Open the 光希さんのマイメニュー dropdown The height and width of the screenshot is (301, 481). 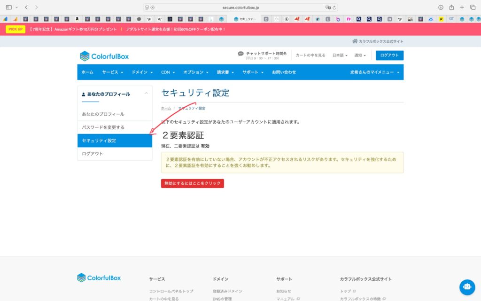point(374,72)
